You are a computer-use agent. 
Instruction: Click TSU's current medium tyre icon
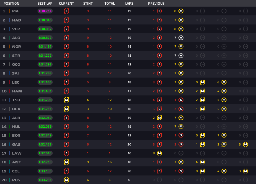coord(66,100)
